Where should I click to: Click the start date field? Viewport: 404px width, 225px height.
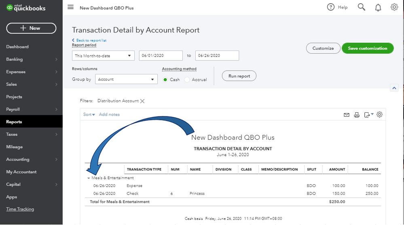[161, 56]
